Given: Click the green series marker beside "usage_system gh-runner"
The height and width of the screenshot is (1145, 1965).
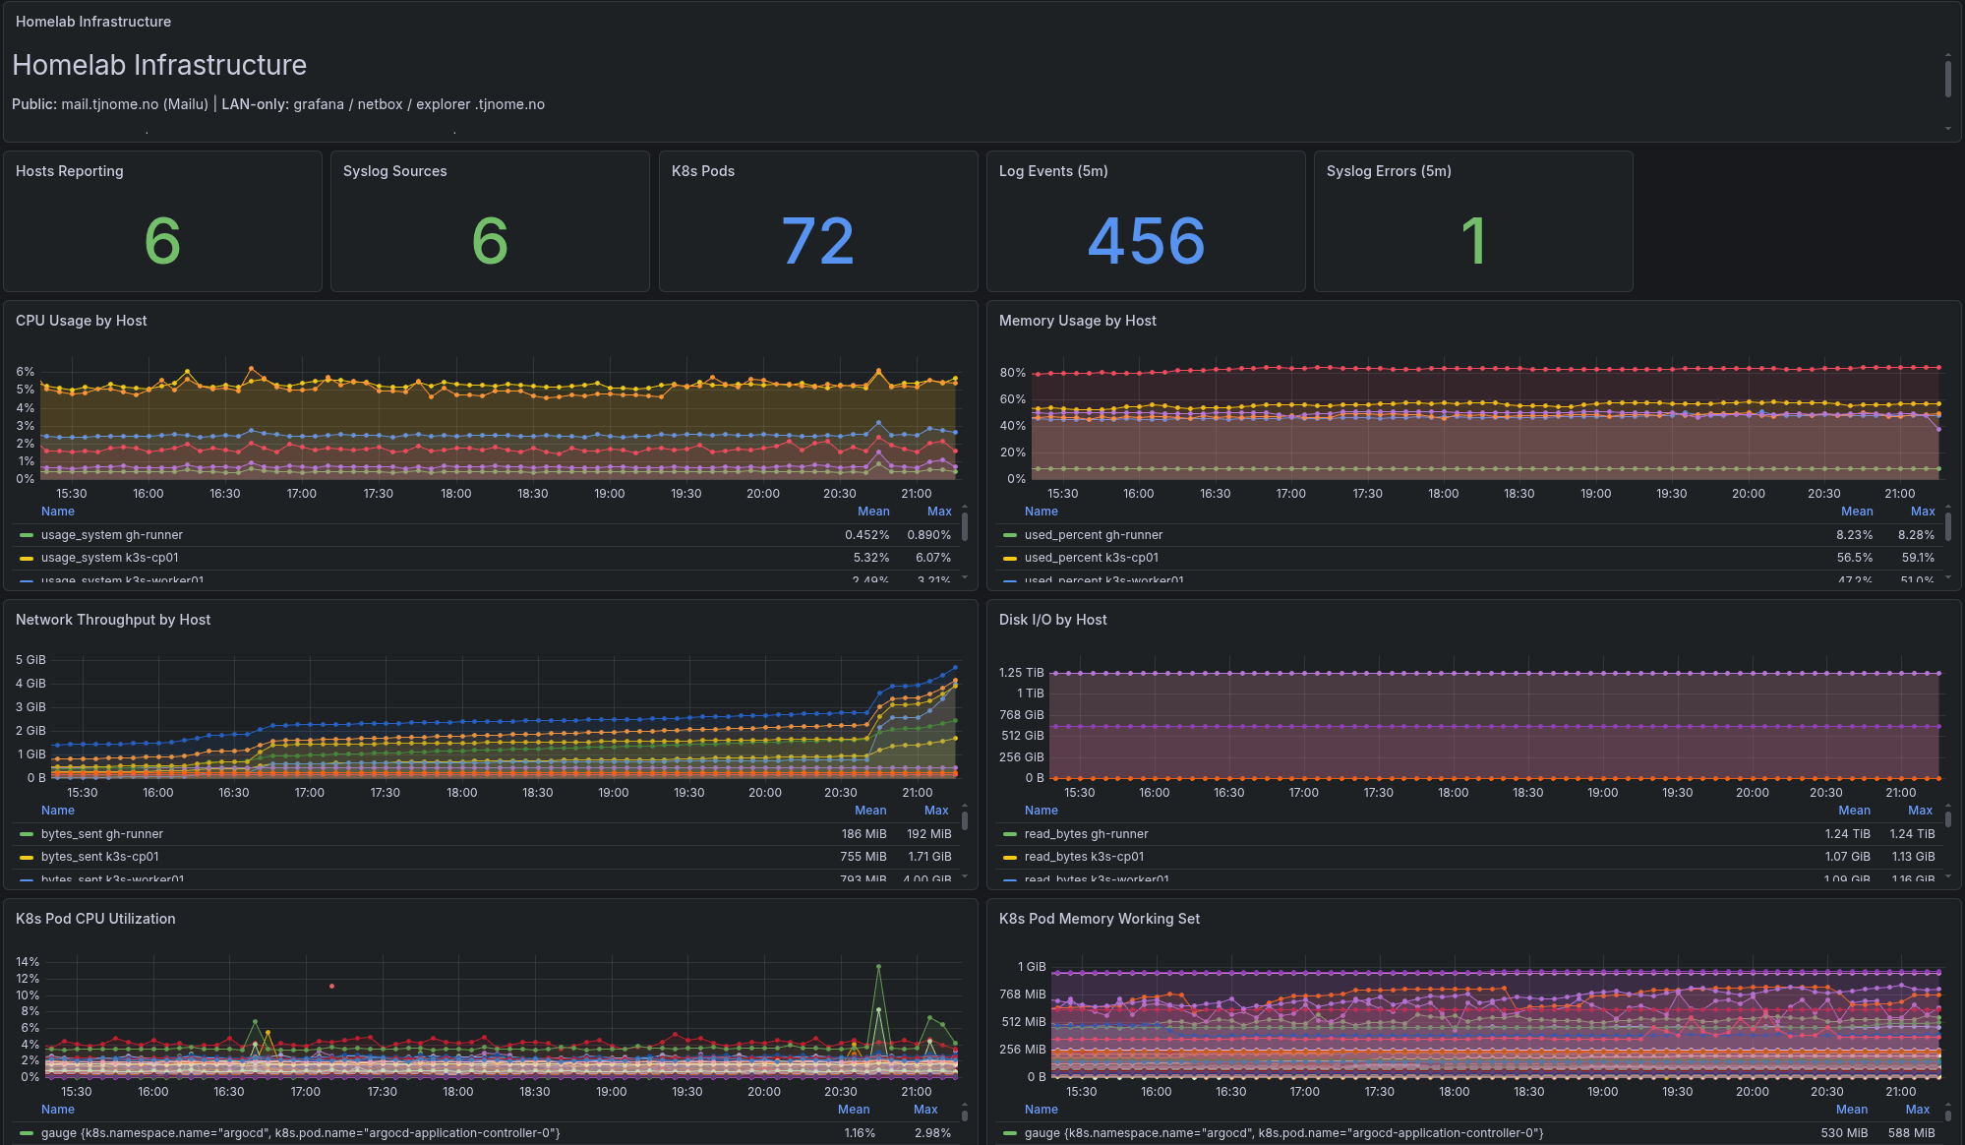Looking at the screenshot, I should (25, 535).
